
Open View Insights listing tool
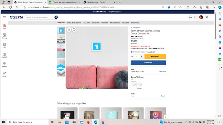coord(95,23)
